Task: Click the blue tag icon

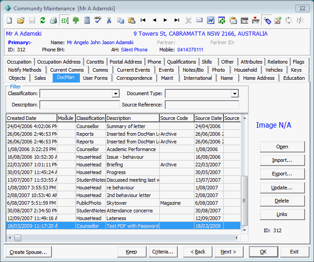Action: 267,20
